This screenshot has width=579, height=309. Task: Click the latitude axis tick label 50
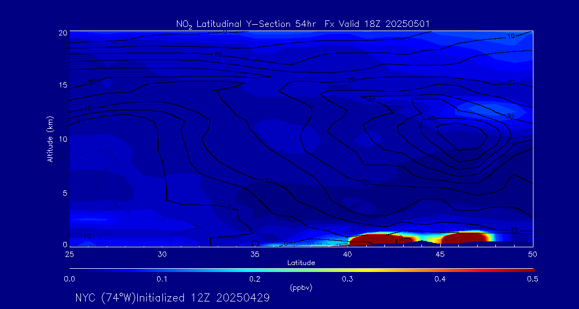click(x=532, y=254)
